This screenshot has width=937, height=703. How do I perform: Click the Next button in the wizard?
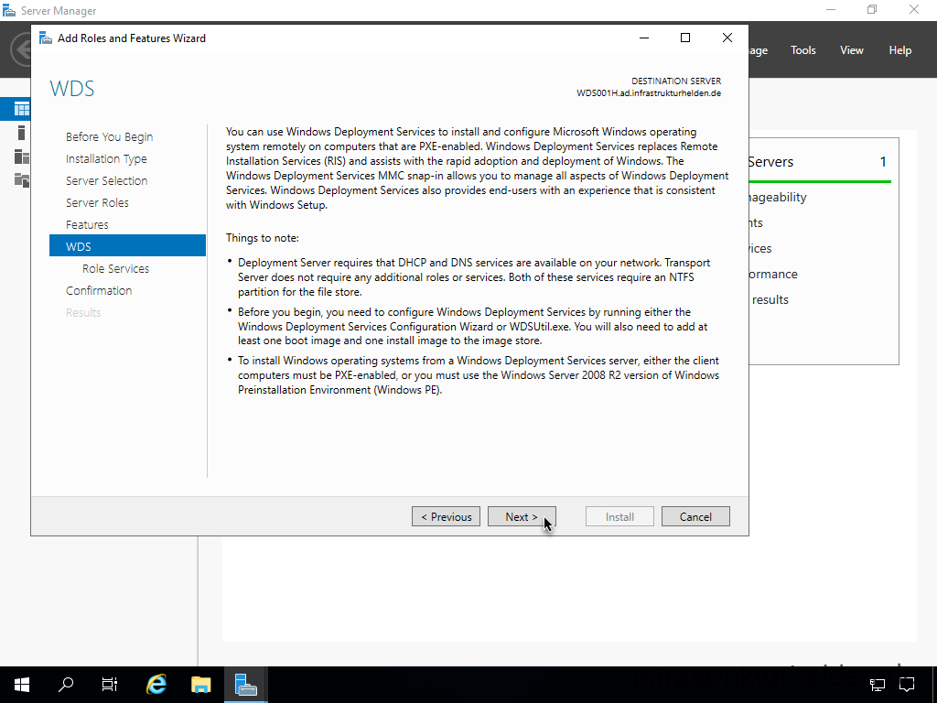[x=522, y=516]
